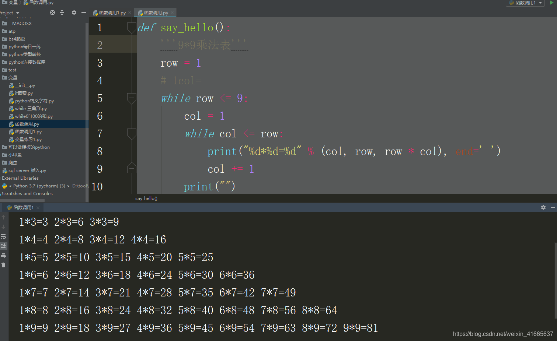This screenshot has height=341, width=557.
Task: Collapse the def say_hello fold marker on line 1
Action: point(132,28)
